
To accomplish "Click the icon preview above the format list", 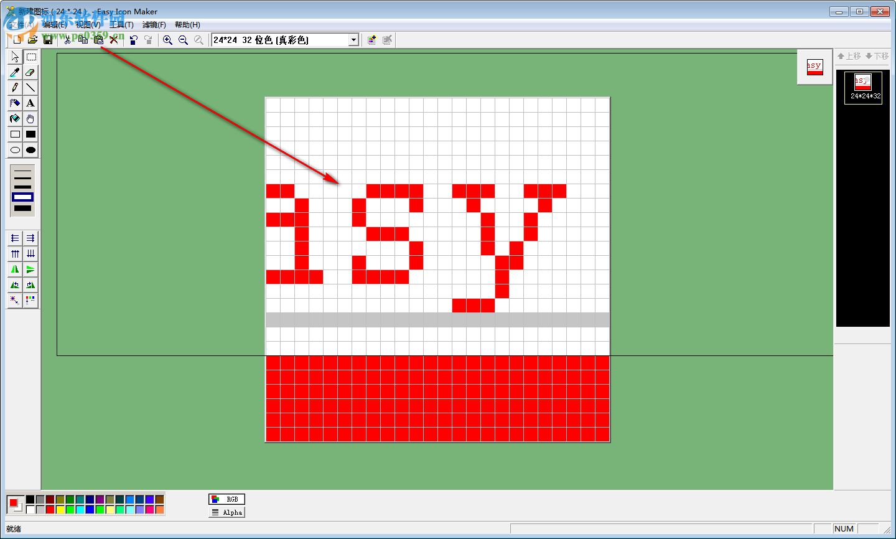I will pyautogui.click(x=814, y=67).
